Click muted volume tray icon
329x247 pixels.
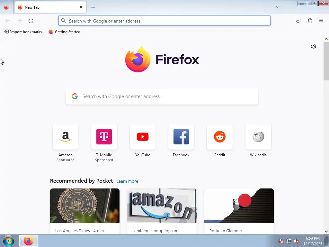[297, 241]
